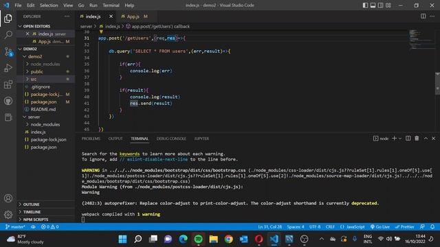Create a new terminal with plus icon

point(394,139)
